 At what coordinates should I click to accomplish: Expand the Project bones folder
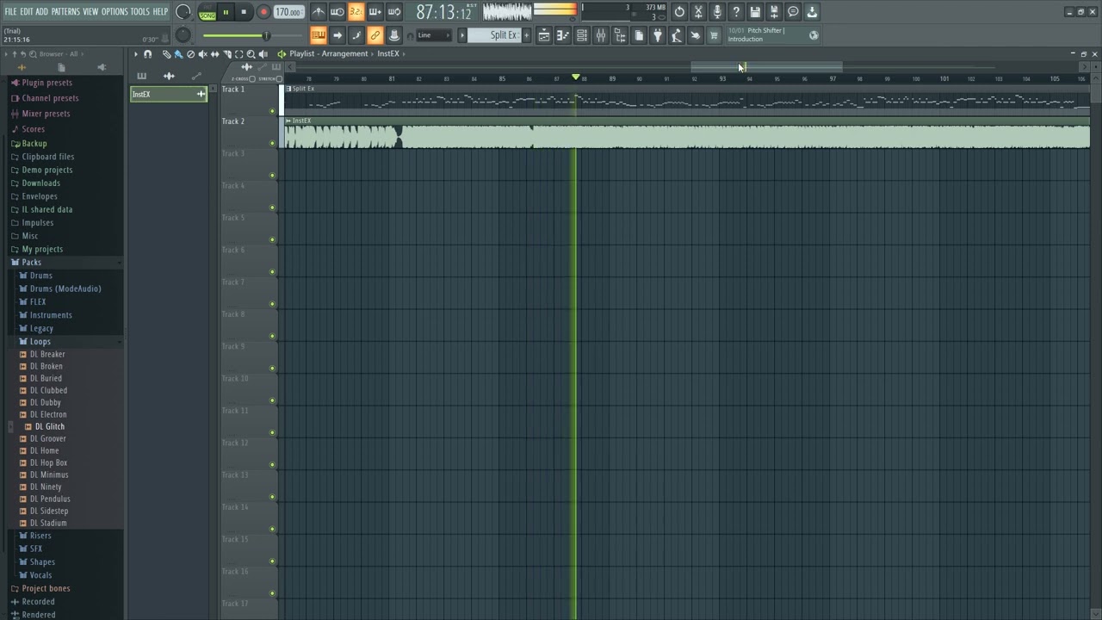tap(46, 589)
